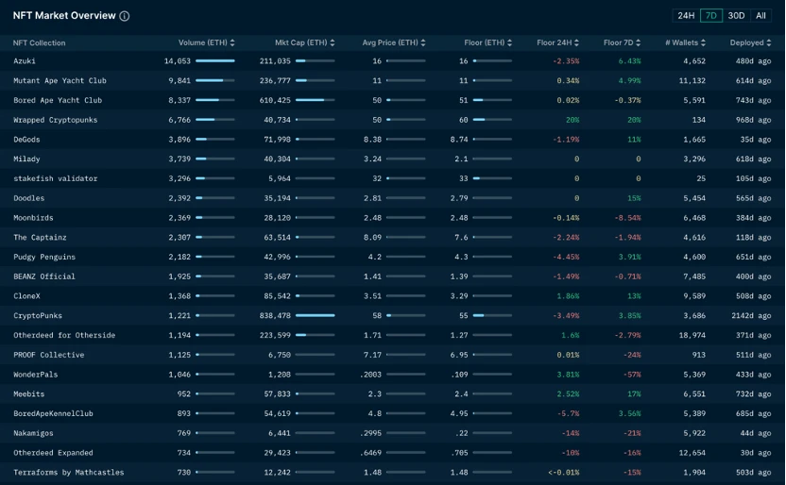The width and height of the screenshot is (786, 485).
Task: Click the Azuki volume bar indicator
Action: (215, 61)
